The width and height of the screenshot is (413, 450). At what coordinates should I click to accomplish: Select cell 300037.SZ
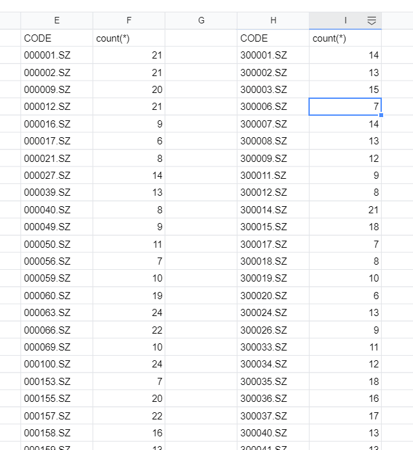[x=273, y=416]
